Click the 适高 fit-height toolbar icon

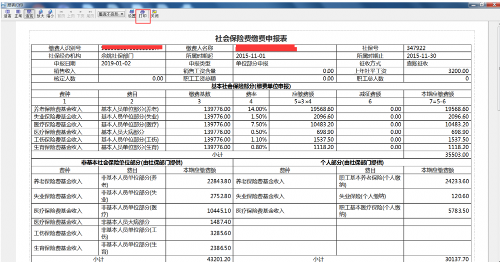(7, 13)
